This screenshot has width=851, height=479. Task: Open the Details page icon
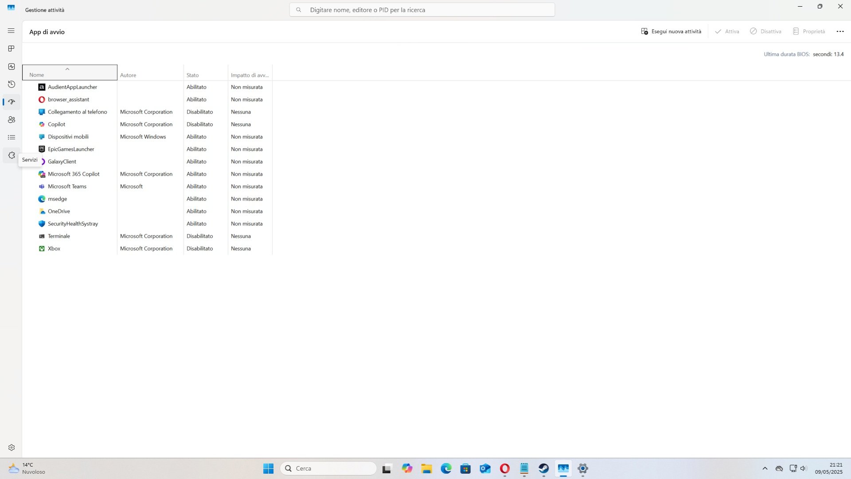click(12, 137)
